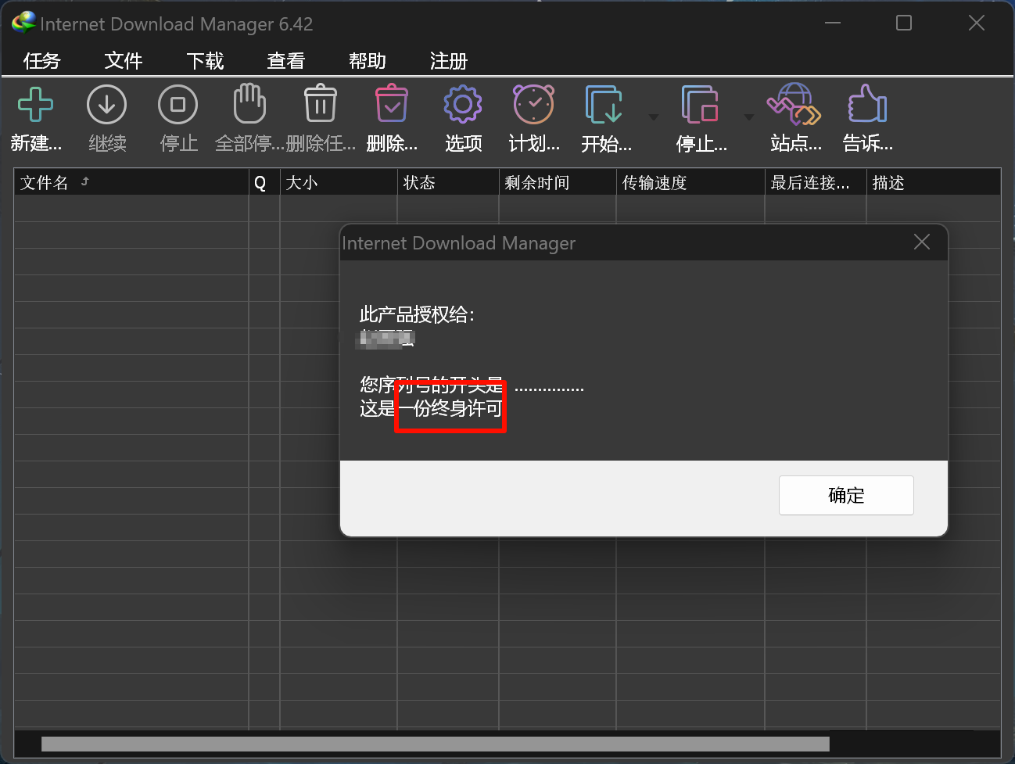This screenshot has width=1015, height=764.
Task: Expand the Stop queue dropdown arrow
Action: tap(749, 117)
